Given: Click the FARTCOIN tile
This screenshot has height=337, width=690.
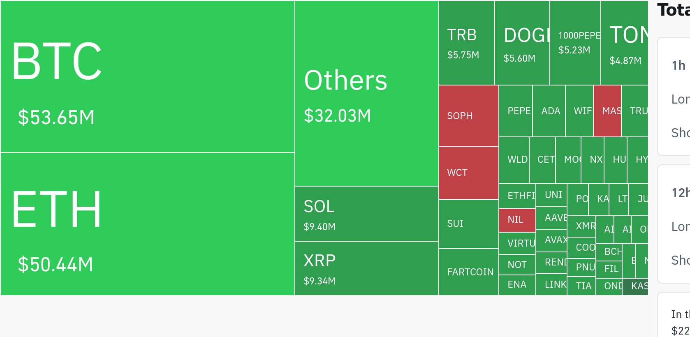Looking at the screenshot, I should pyautogui.click(x=468, y=272).
